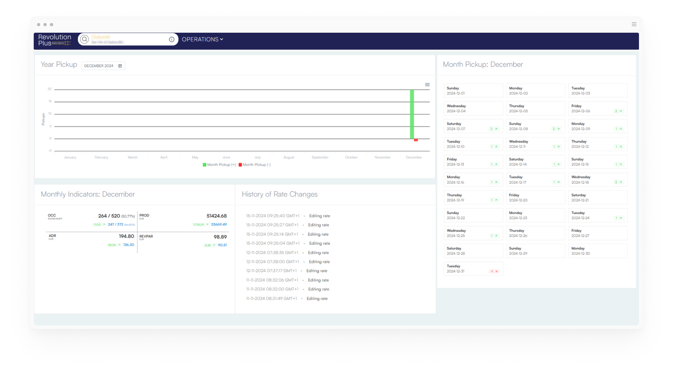Screen dimensions: 673x373
Task: Click the Revolution Plus logo
Action: (54, 40)
